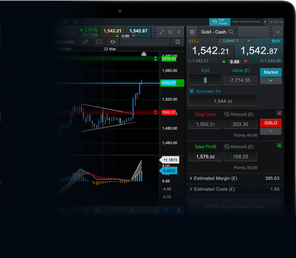Screen dimensions: 296x258
Task: Click the comment bubble icon in chart toolbar
Action: [99, 42]
